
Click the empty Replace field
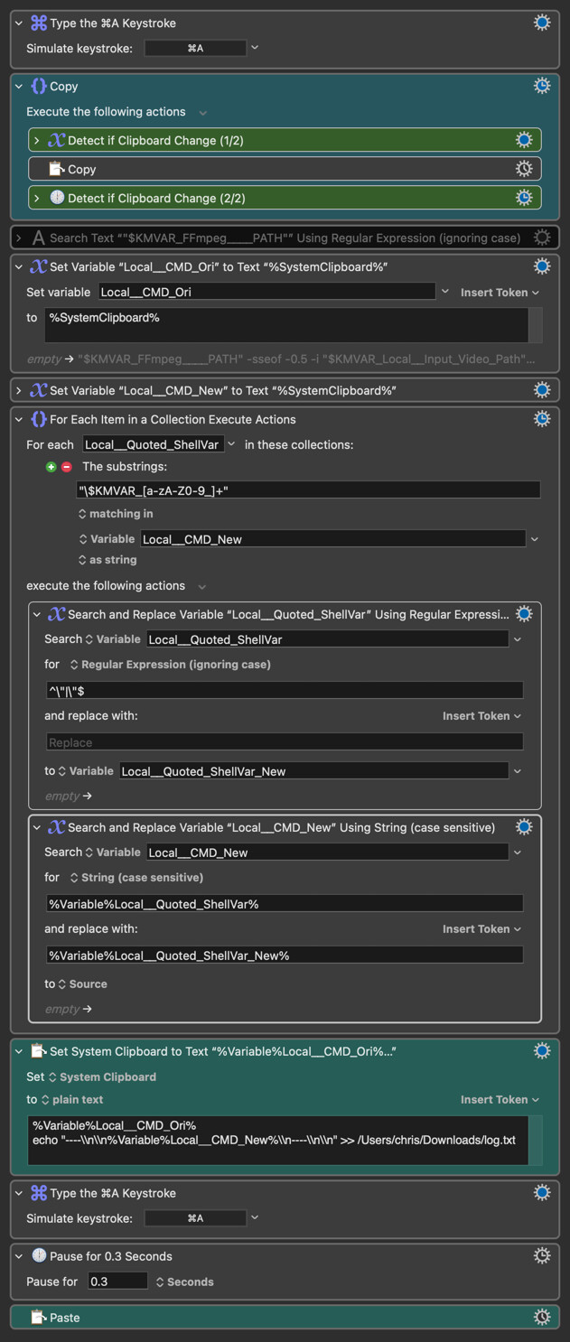pyautogui.click(x=285, y=742)
